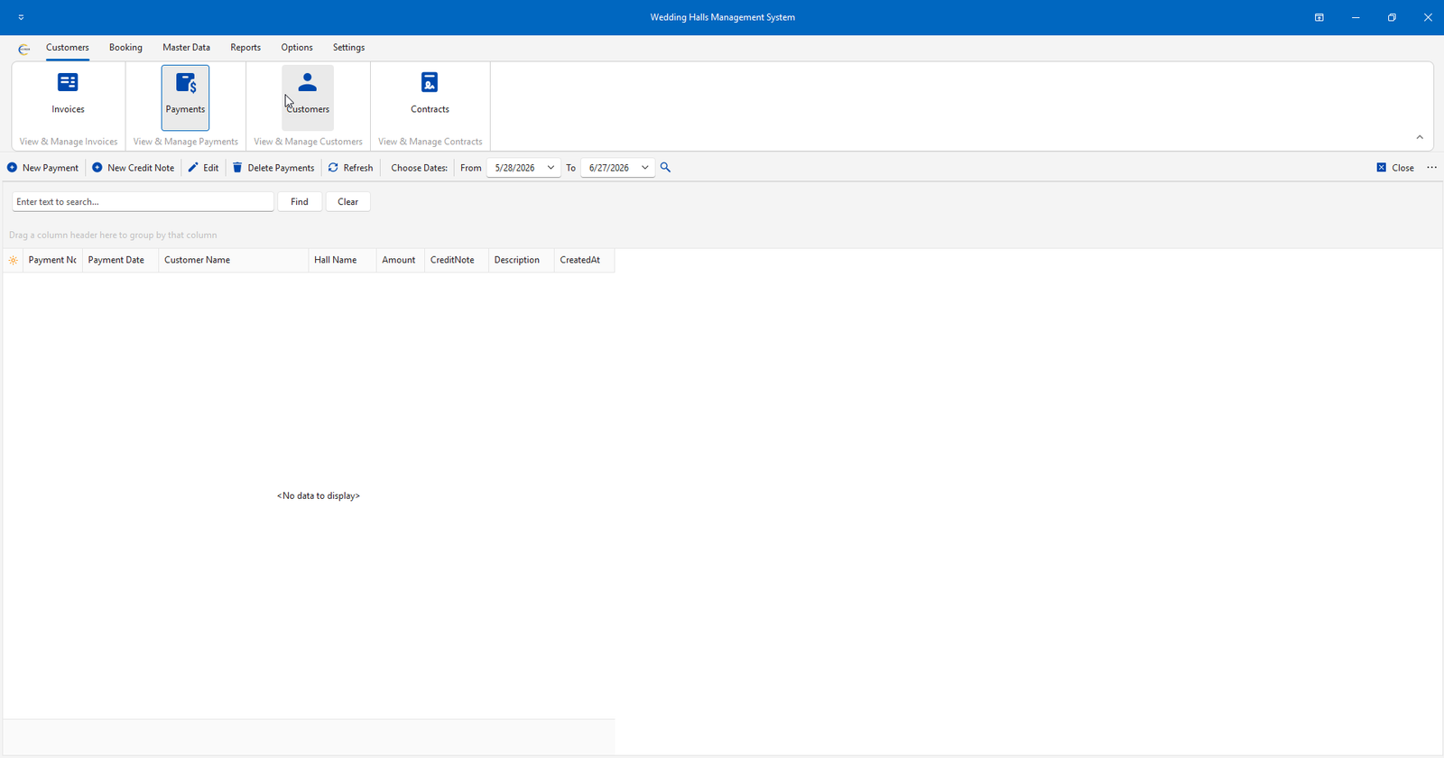Click the Find button
Image resolution: width=1444 pixels, height=758 pixels.
[300, 202]
